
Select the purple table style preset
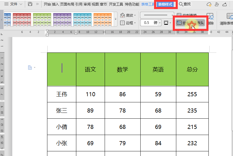[62, 19]
